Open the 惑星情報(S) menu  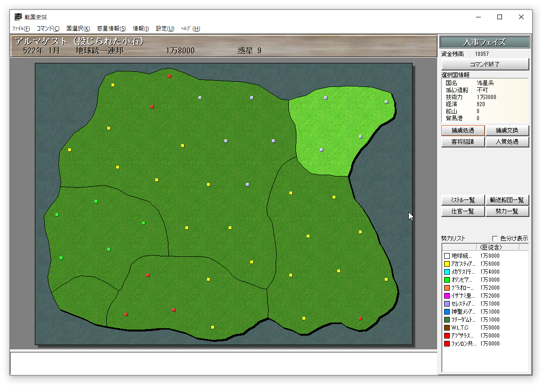[112, 29]
